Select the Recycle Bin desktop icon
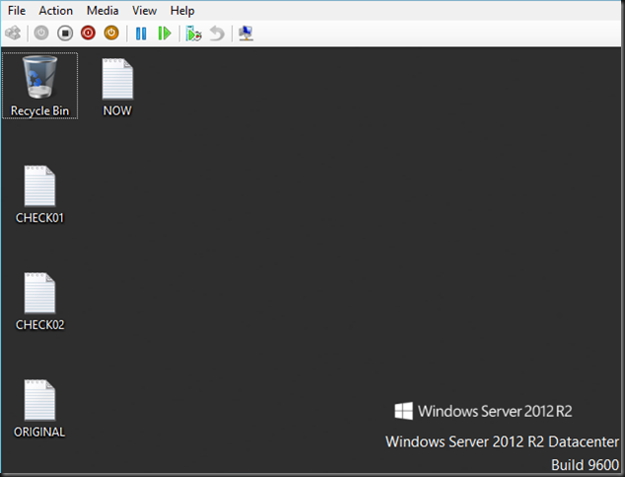This screenshot has height=477, width=625. (x=39, y=86)
